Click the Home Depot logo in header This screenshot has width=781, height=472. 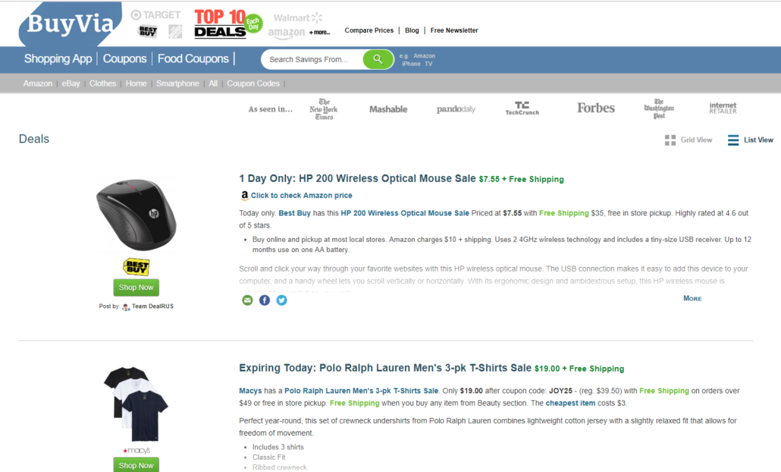(x=175, y=32)
